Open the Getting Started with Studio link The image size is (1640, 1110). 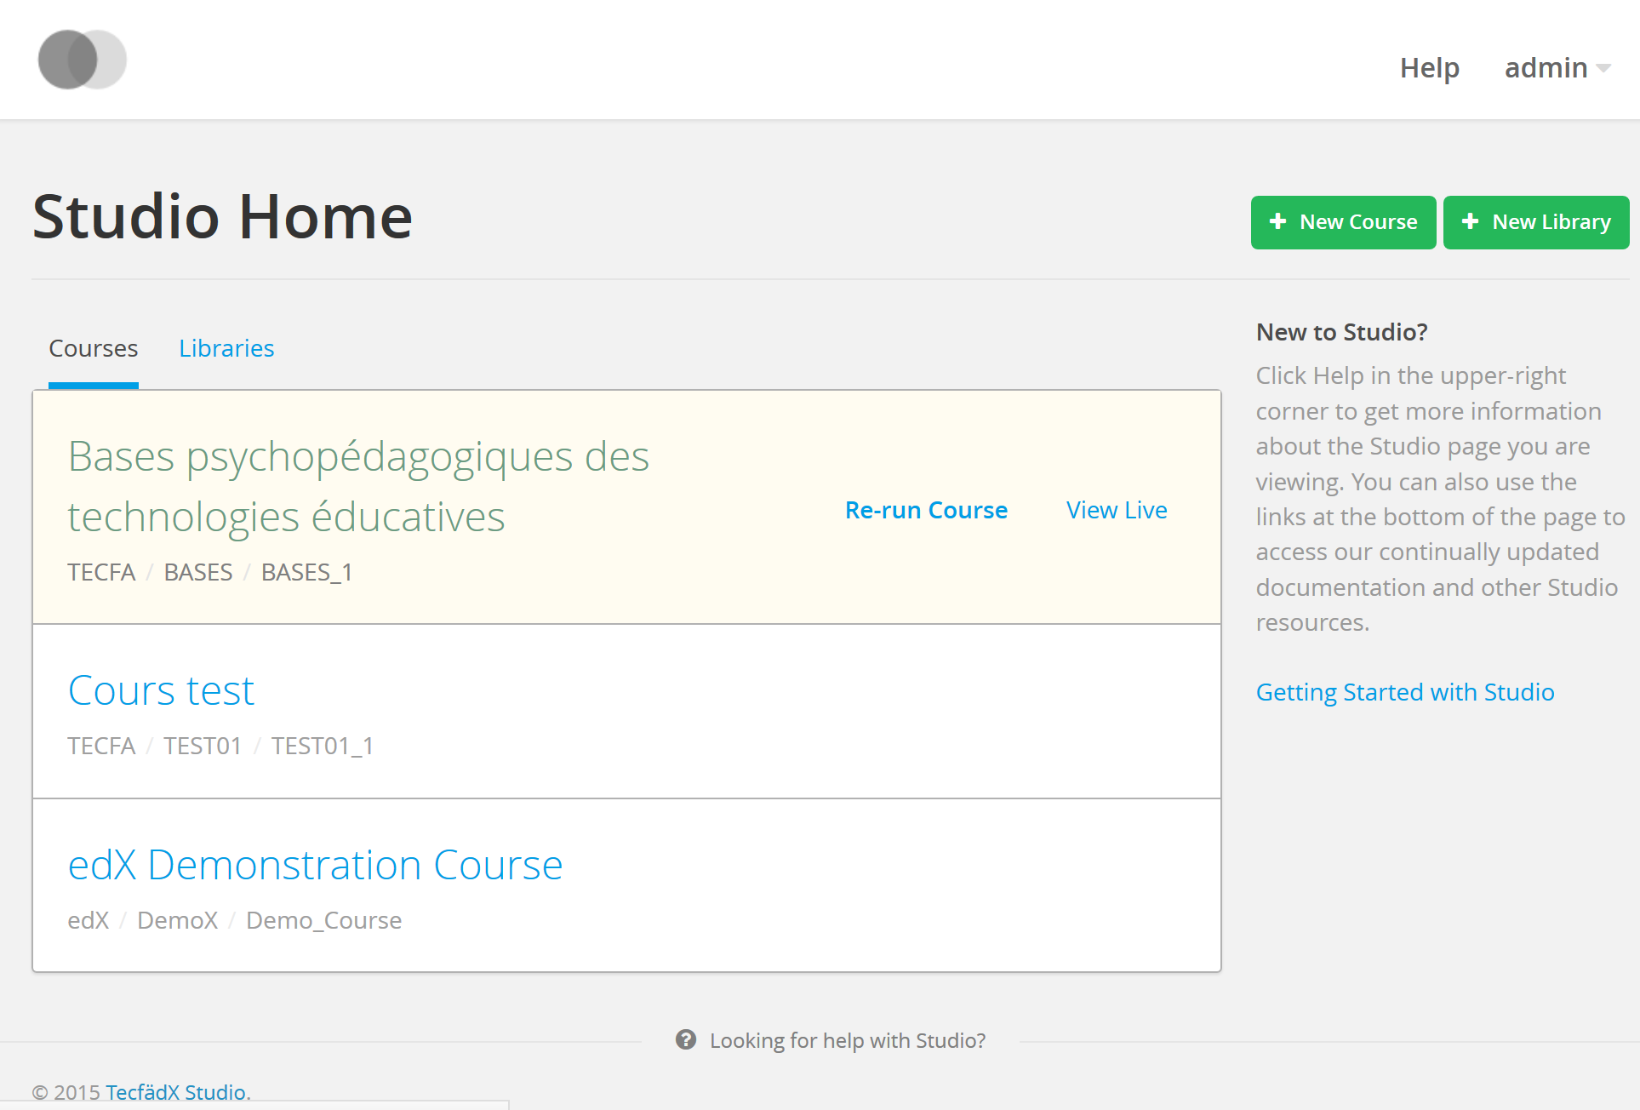(1405, 692)
